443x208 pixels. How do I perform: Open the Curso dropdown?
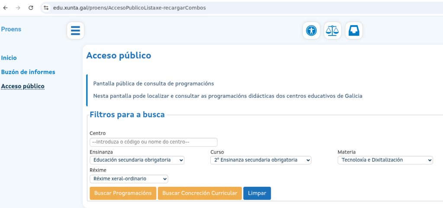pos(261,160)
